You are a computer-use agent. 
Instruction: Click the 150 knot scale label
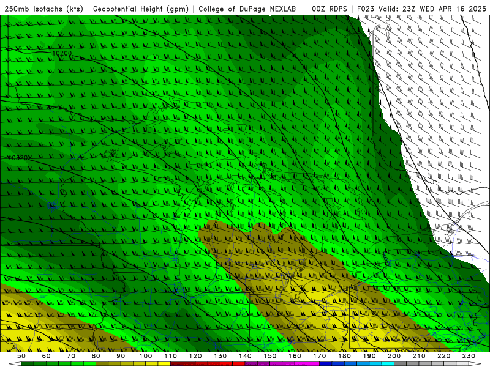pos(269,356)
